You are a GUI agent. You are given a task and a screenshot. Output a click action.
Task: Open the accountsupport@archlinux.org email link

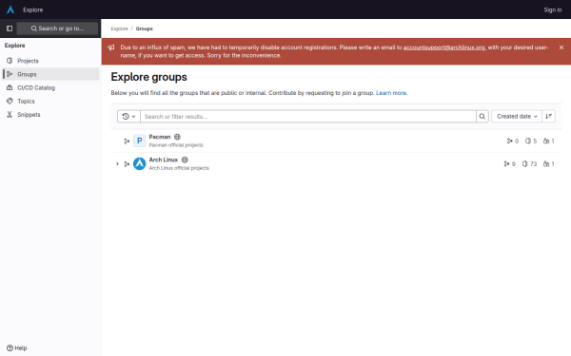click(x=443, y=47)
